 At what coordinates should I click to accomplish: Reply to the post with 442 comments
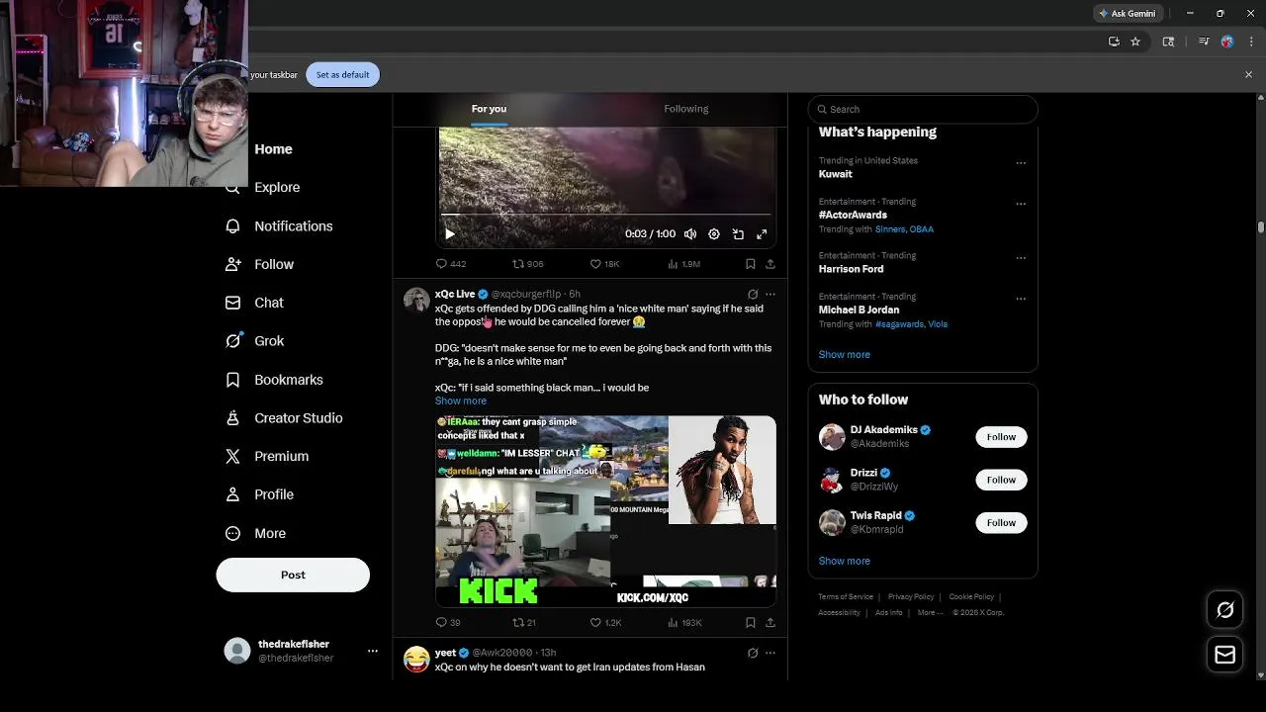click(x=451, y=264)
